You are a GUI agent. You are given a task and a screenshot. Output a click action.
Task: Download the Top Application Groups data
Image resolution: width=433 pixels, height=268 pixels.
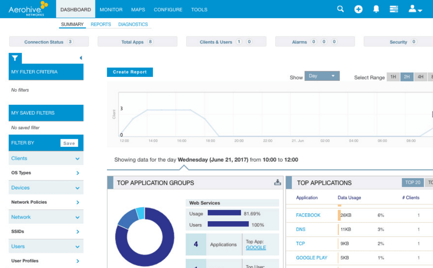277,182
